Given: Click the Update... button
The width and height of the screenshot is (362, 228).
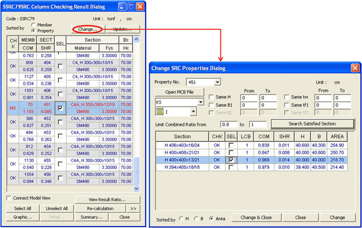Looking at the screenshot, I should coord(122,29).
